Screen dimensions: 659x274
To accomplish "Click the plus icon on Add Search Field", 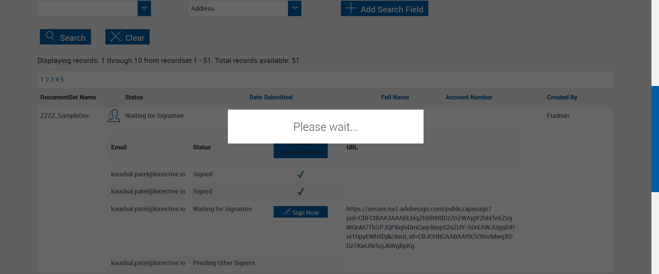I will pos(351,8).
